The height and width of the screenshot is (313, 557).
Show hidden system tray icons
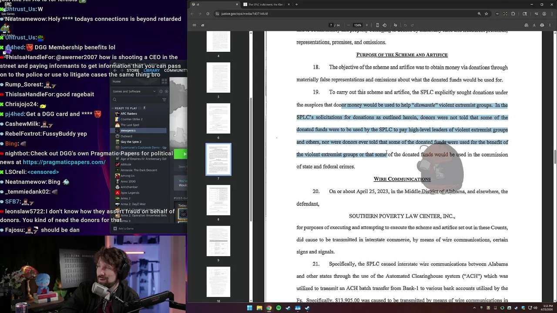click(x=474, y=308)
